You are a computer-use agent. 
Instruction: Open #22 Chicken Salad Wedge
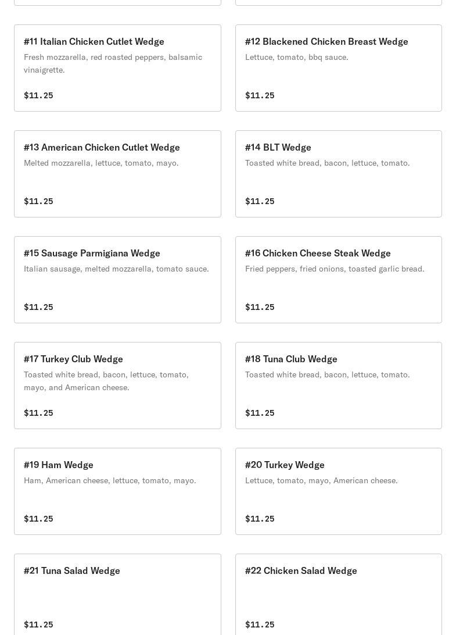301,570
